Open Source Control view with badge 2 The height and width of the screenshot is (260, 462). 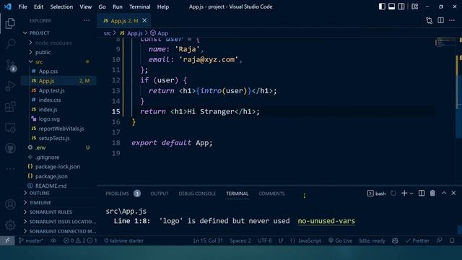11,66
